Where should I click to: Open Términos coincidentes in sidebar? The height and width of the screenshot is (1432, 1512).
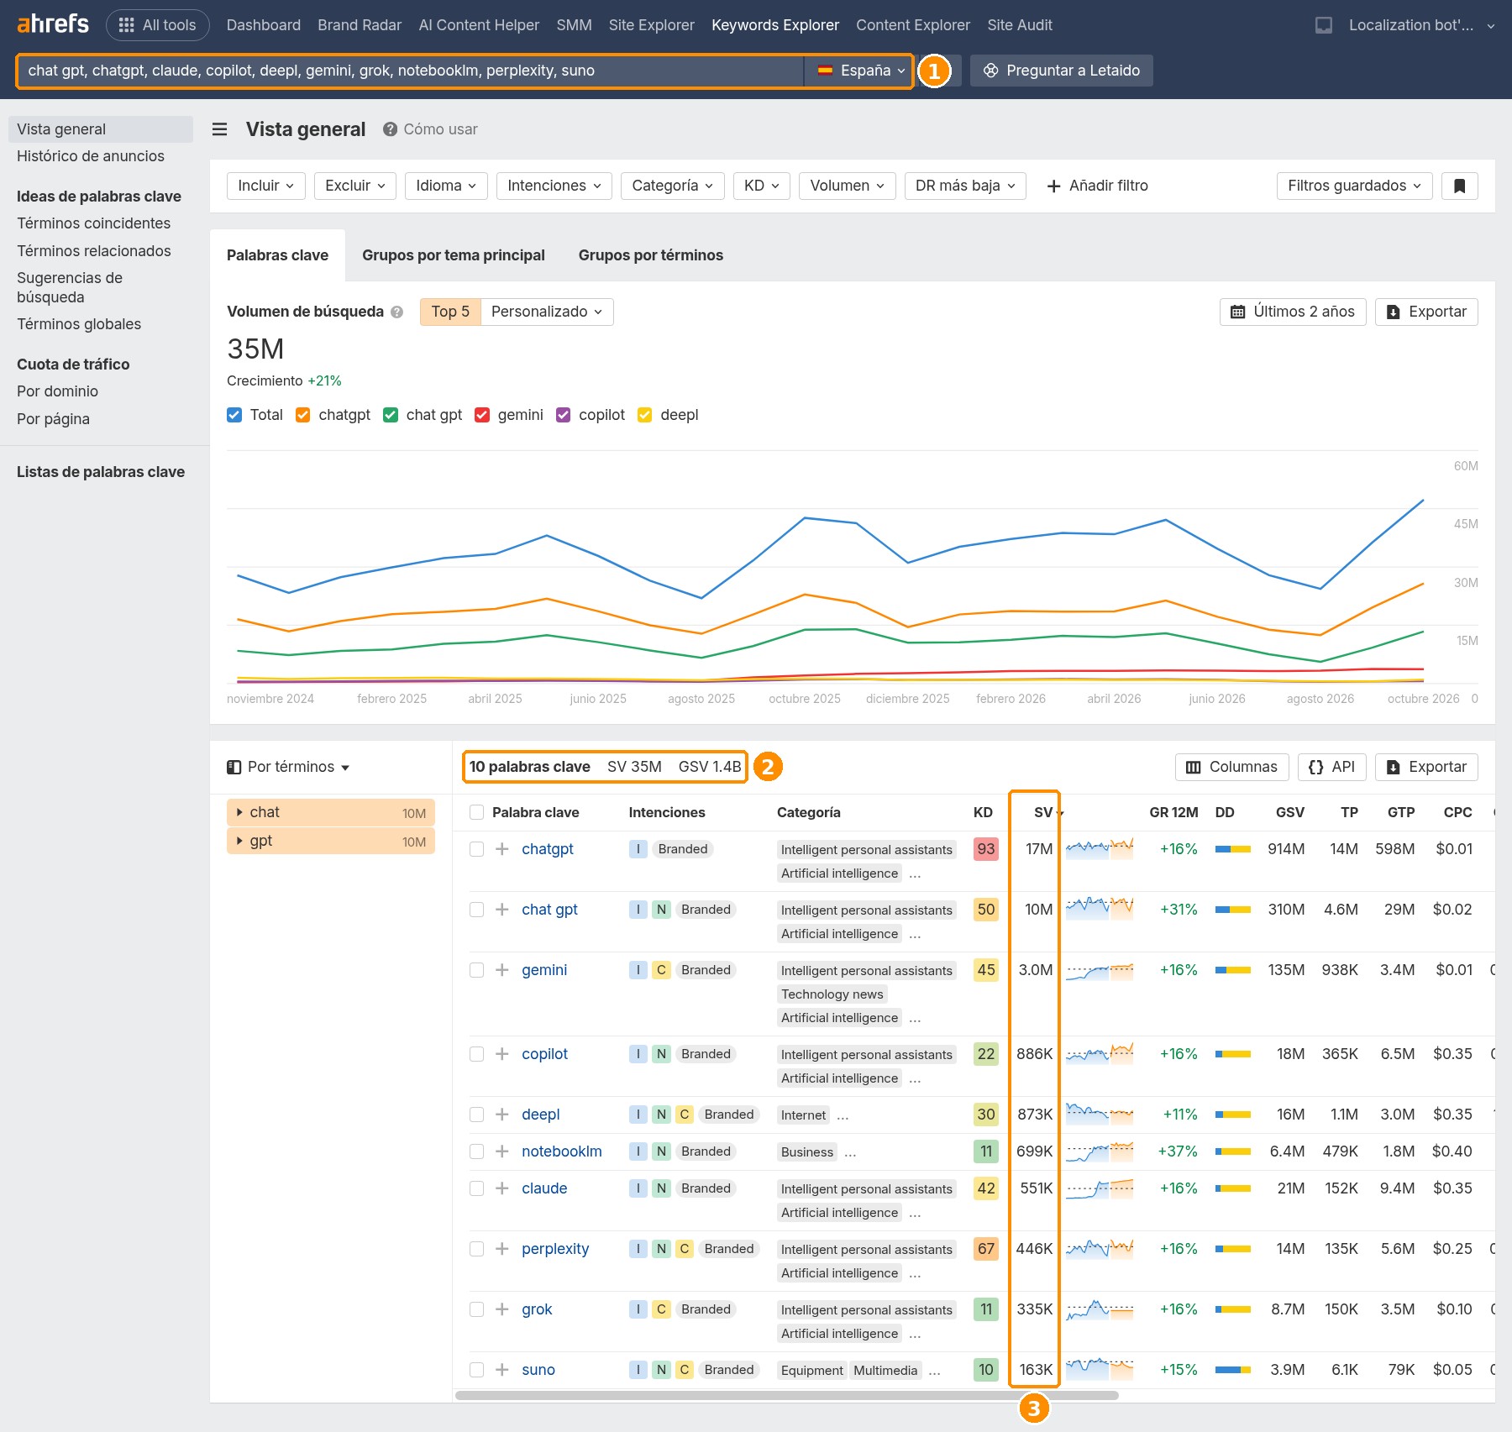(94, 223)
